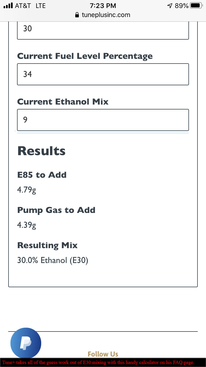This screenshot has width=206, height=367.
Task: Tap the 30.0% Ethanol (E30) result
Action: [x=53, y=260]
